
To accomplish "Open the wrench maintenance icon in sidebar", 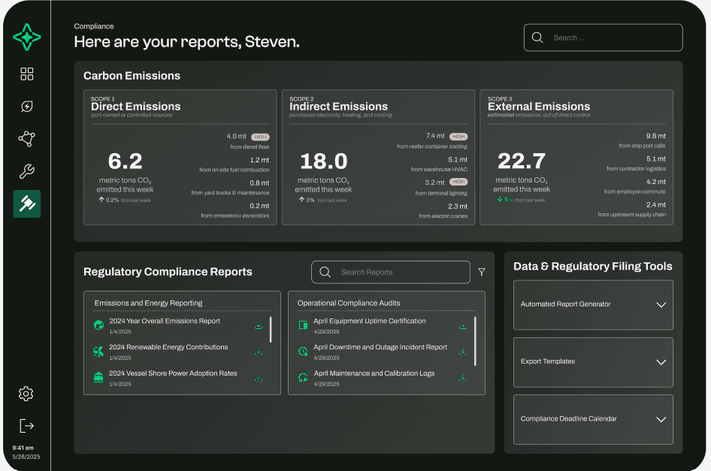I will pos(27,171).
